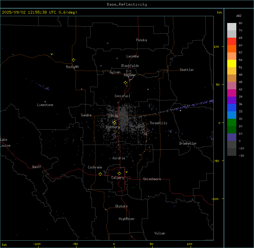This screenshot has width=254, height=248.
Task: Select the Okotoks label
Action: (121, 206)
